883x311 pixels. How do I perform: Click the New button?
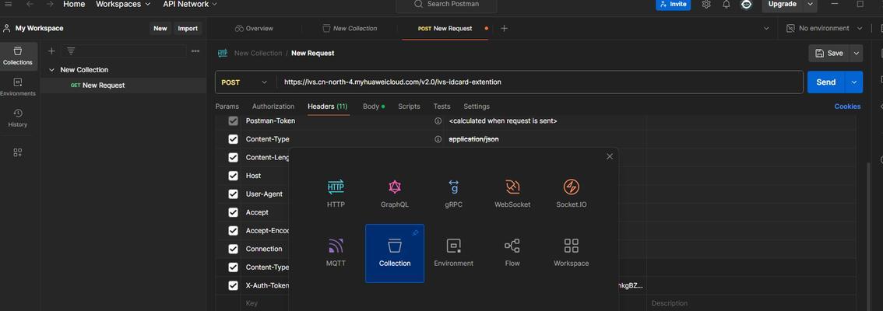tap(160, 28)
